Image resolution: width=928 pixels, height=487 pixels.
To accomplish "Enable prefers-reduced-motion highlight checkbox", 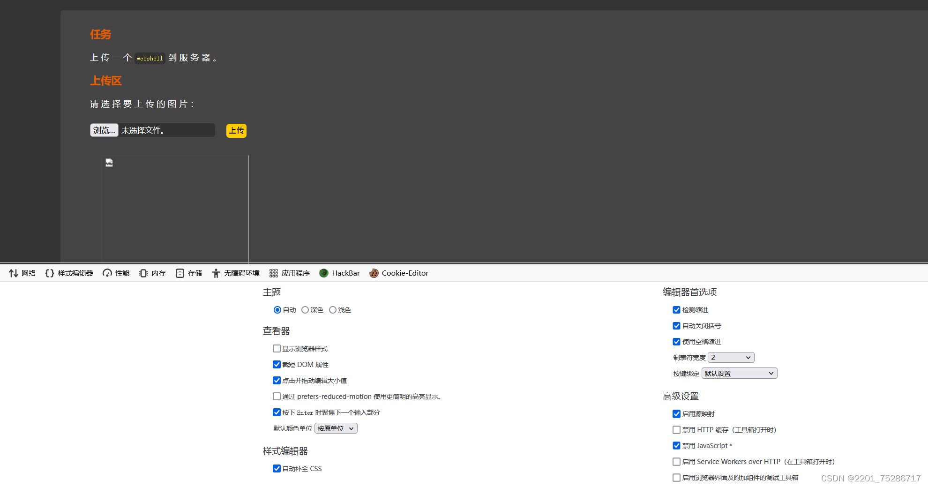I will (x=277, y=397).
